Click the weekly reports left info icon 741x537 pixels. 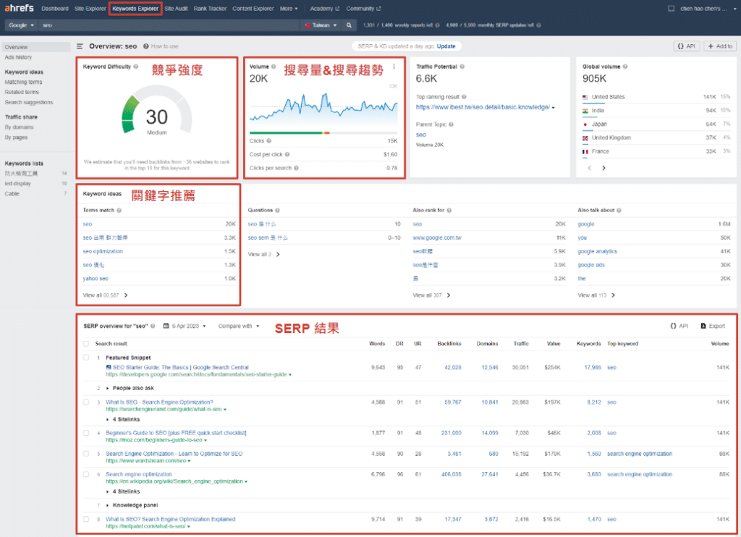pyautogui.click(x=438, y=25)
